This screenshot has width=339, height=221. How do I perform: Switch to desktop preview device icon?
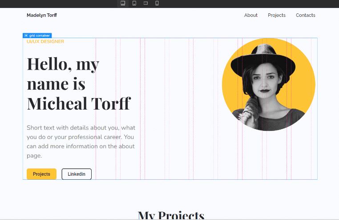[123, 3]
